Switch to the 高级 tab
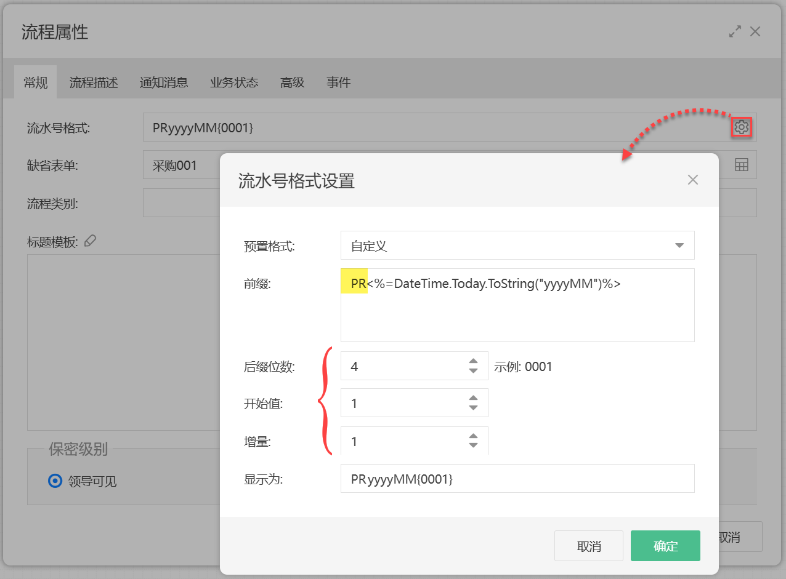The image size is (786, 579). pyautogui.click(x=292, y=82)
